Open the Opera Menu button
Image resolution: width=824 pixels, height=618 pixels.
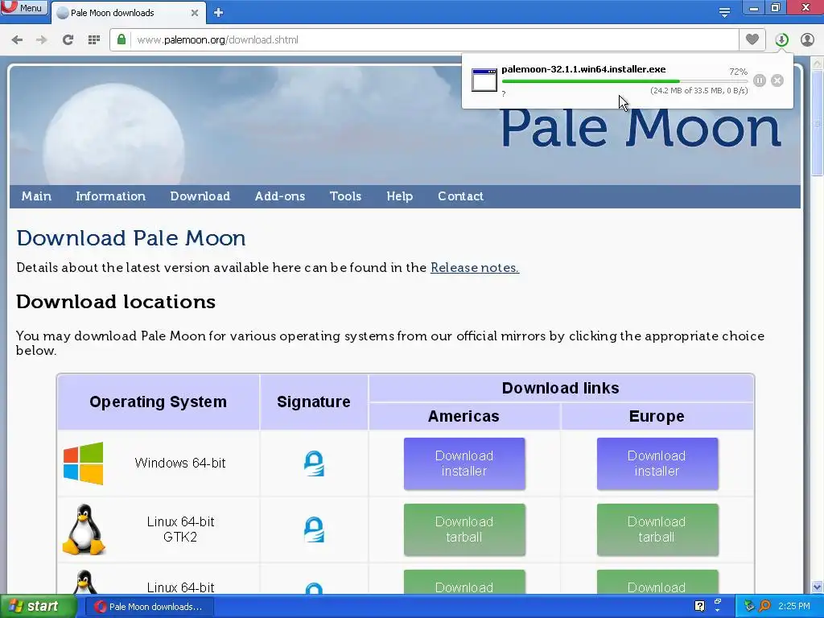pyautogui.click(x=23, y=7)
